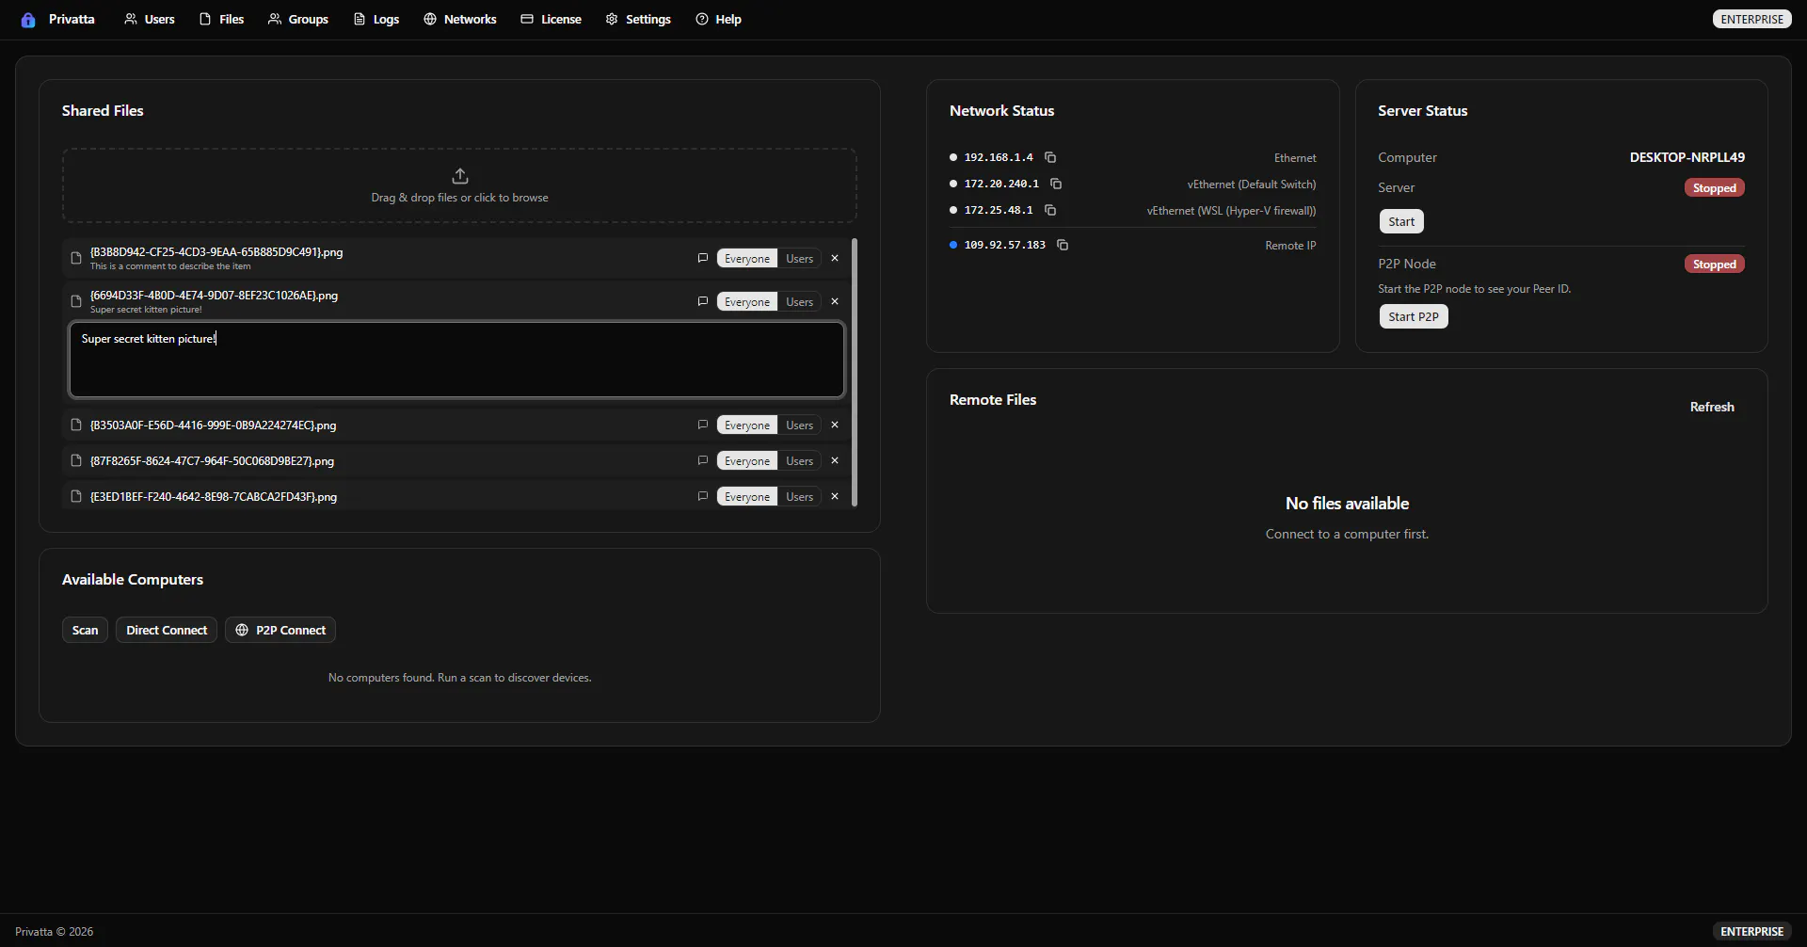Viewport: 1807px width, 947px height.
Task: Open the Settings menu
Action: pos(638,19)
